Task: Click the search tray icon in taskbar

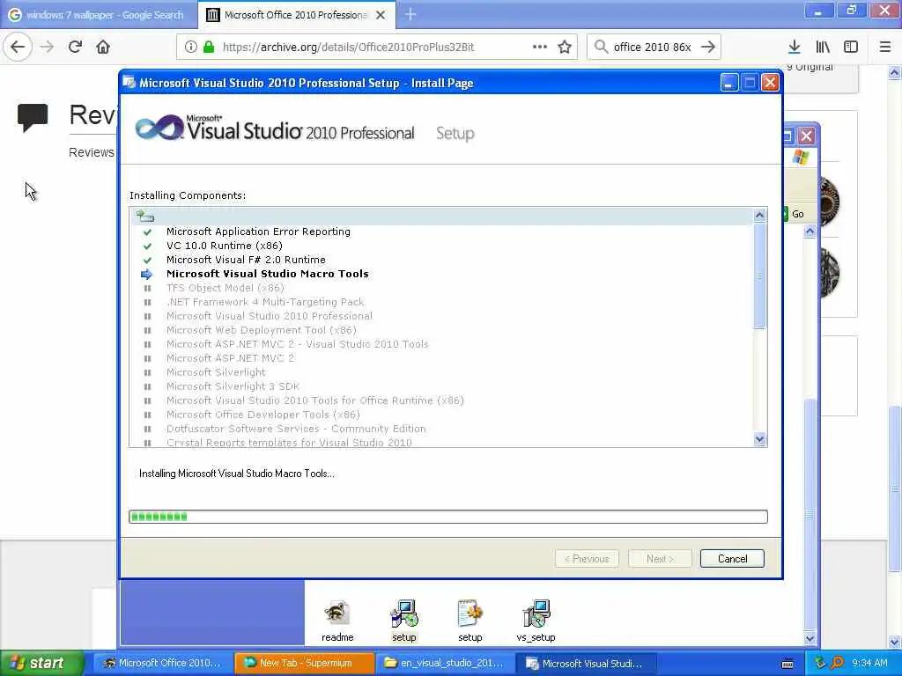Action: pyautogui.click(x=837, y=663)
